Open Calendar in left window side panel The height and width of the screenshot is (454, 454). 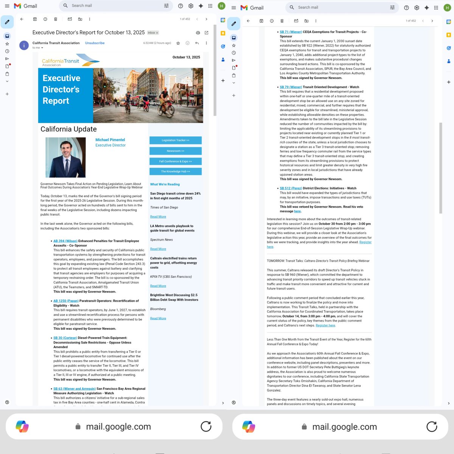(x=223, y=20)
